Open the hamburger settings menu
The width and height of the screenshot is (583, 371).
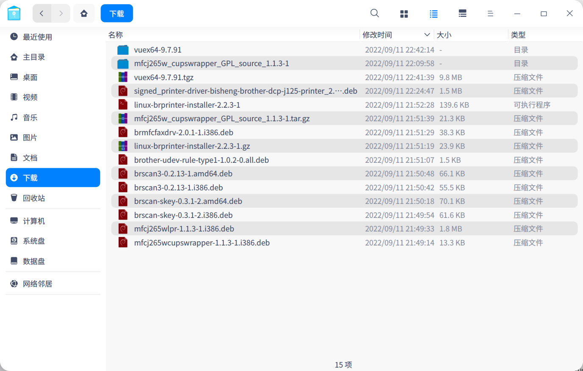pos(490,13)
